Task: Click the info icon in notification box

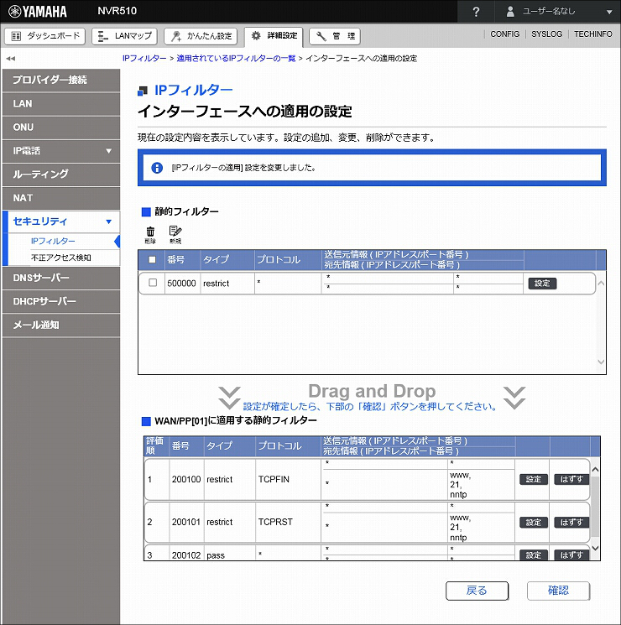Action: pyautogui.click(x=157, y=168)
